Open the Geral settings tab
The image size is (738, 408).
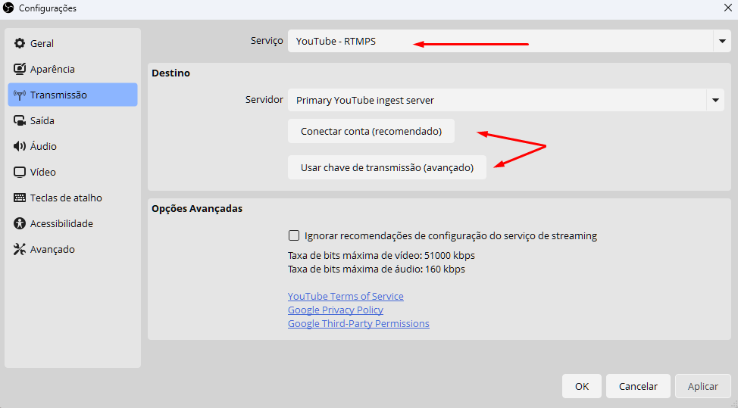(x=73, y=43)
